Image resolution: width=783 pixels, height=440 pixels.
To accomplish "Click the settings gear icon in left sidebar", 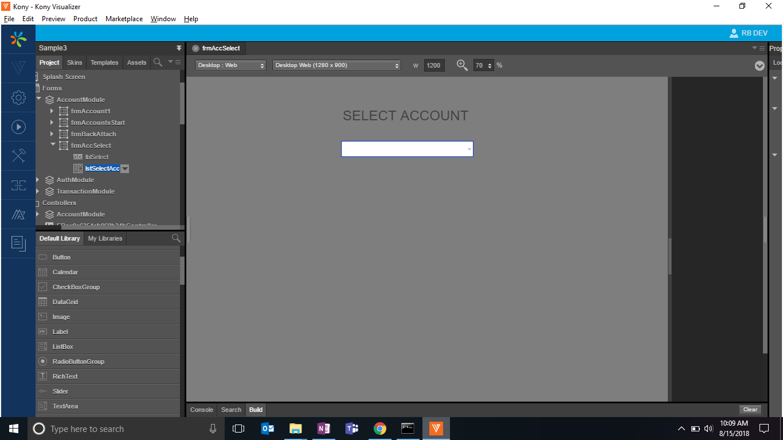I will [x=18, y=97].
